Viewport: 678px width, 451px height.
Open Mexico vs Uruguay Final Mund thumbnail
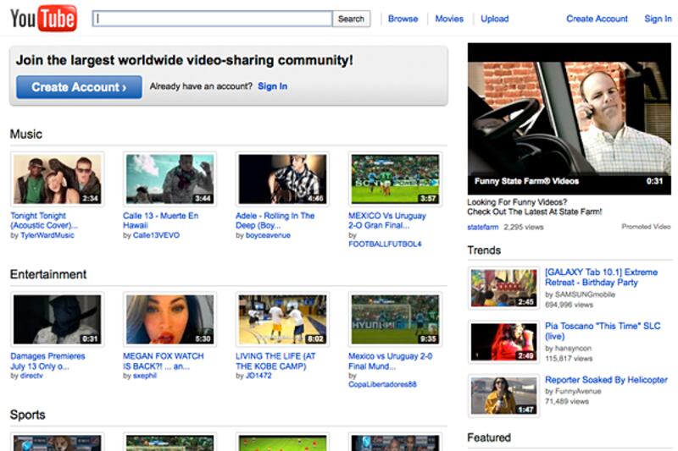point(395,319)
